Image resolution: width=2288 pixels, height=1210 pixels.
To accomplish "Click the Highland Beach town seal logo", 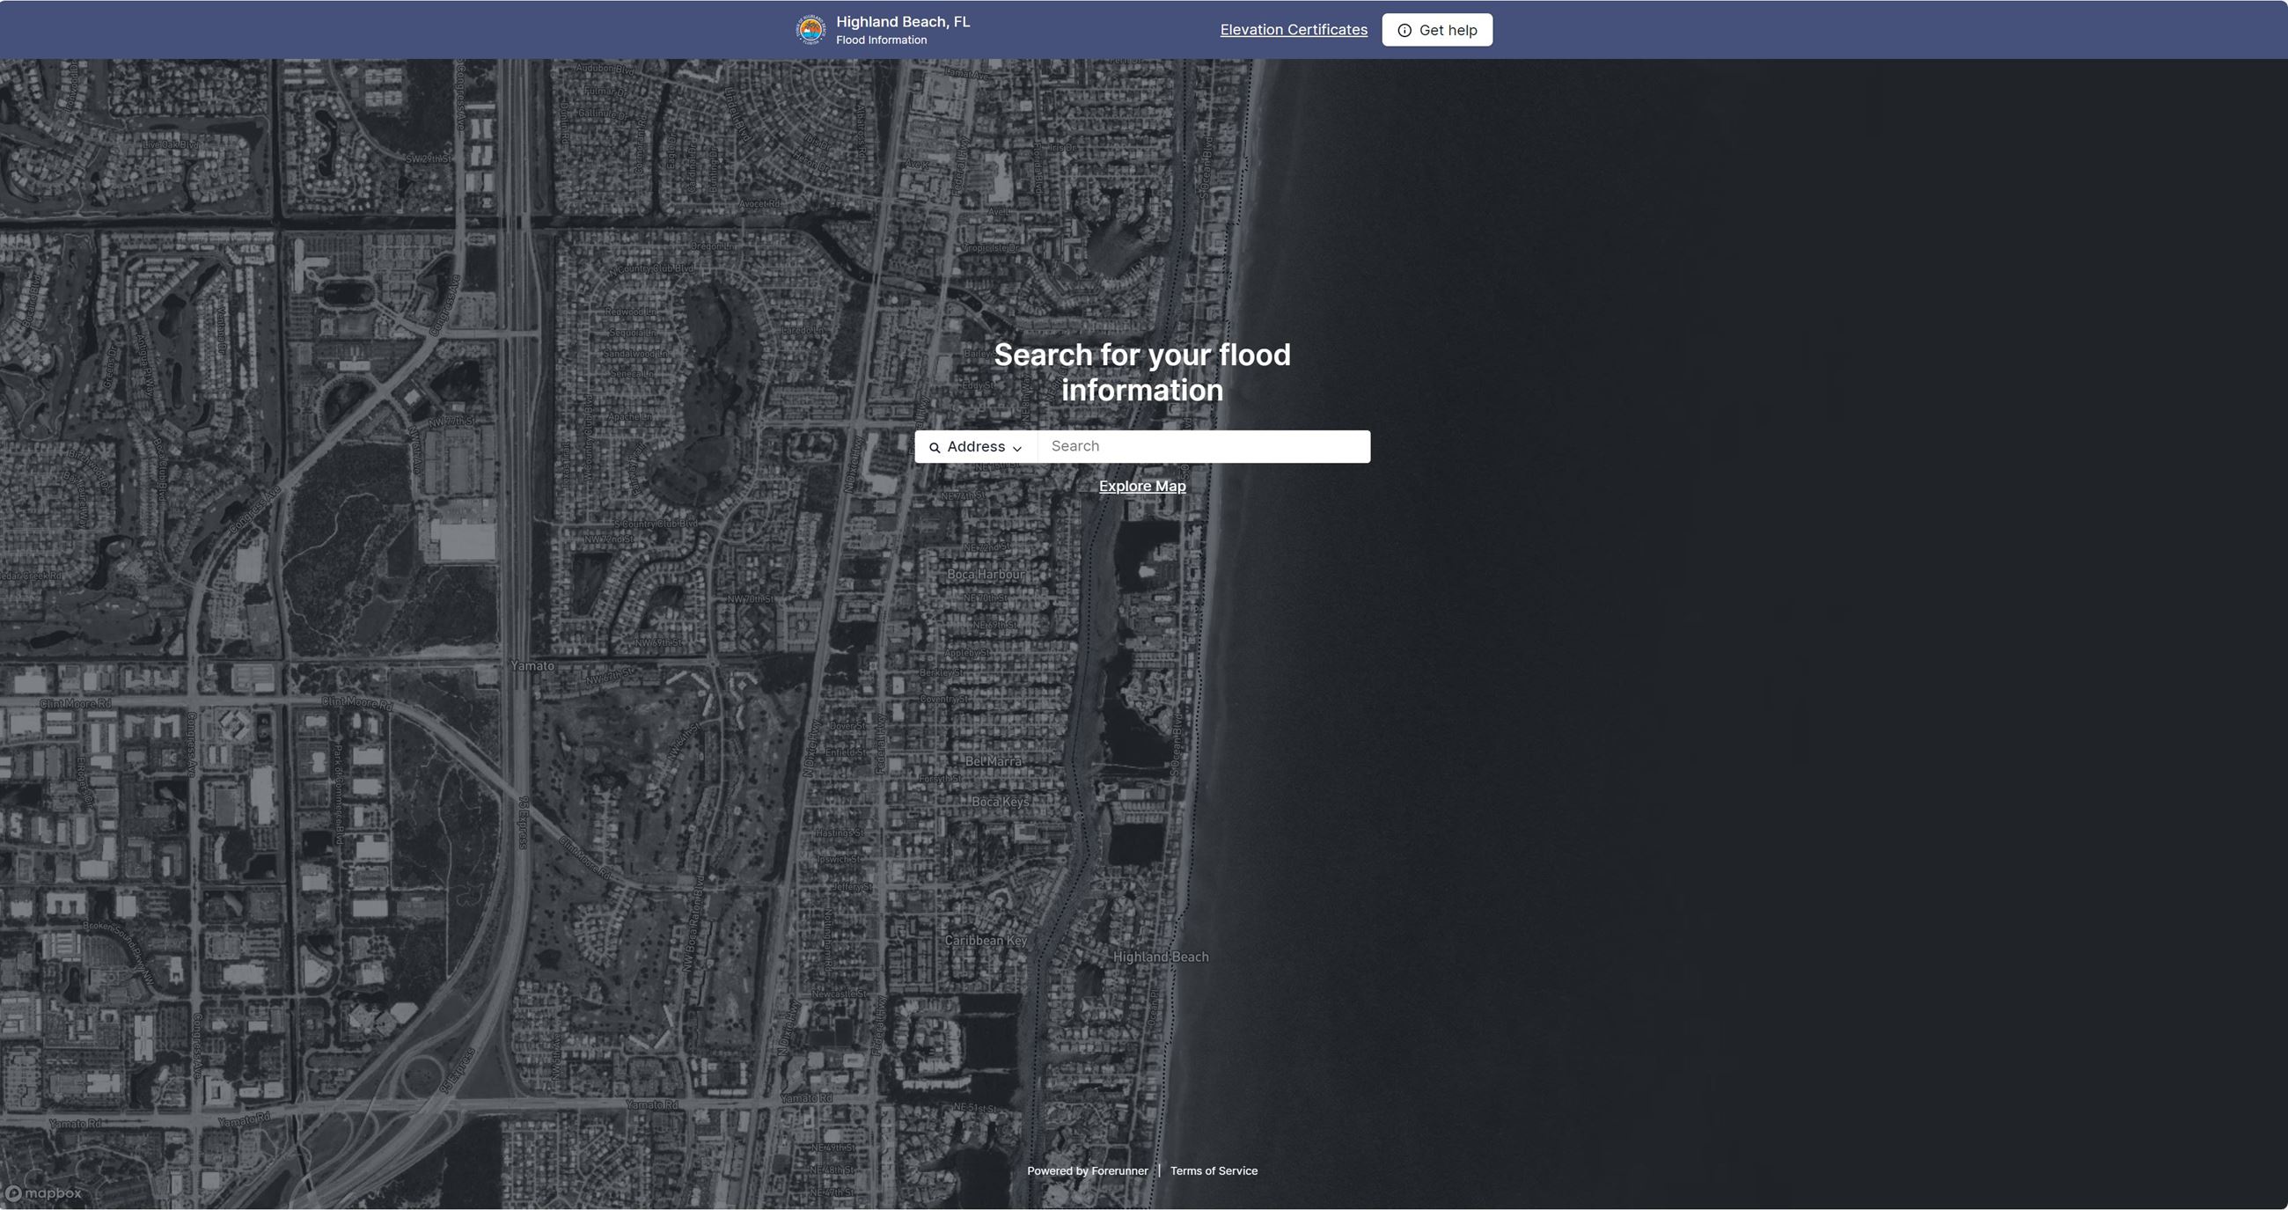I will tap(810, 30).
